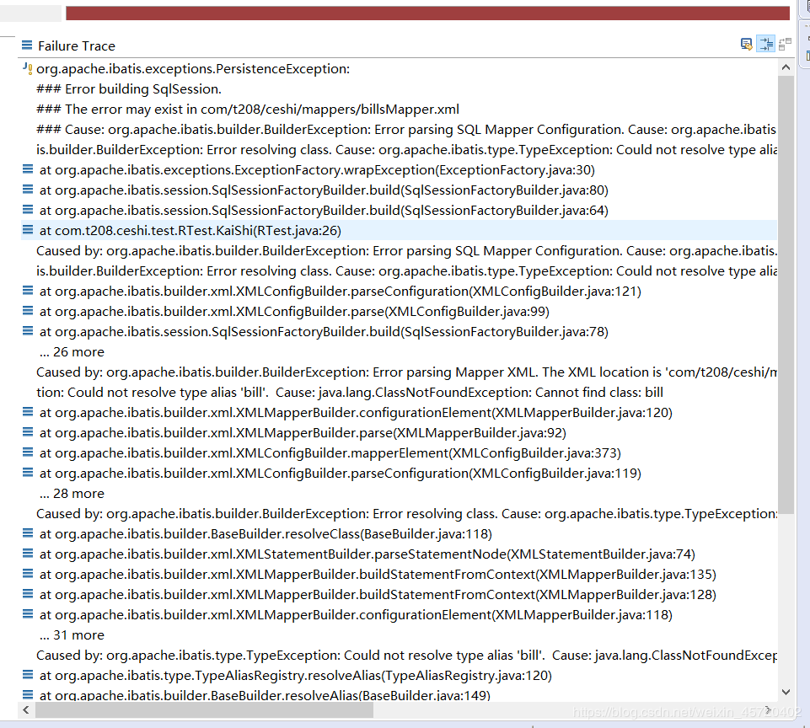The image size is (810, 728).
Task: Select line XMLConfigBuilder.mapperElement(XMLConfigBuilder.java:373)
Action: [x=330, y=452]
